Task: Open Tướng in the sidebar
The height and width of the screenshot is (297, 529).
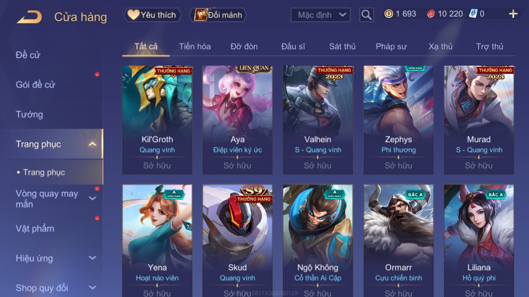Action: 29,114
